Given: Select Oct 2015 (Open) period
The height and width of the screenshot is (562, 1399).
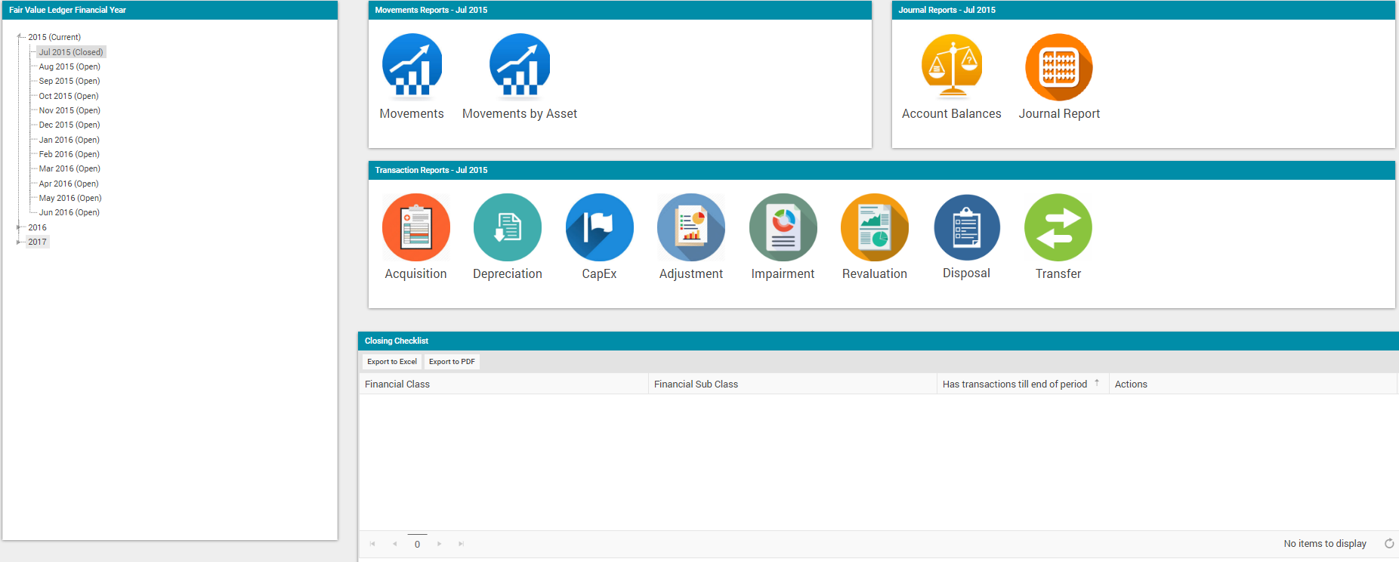Looking at the screenshot, I should pyautogui.click(x=69, y=96).
